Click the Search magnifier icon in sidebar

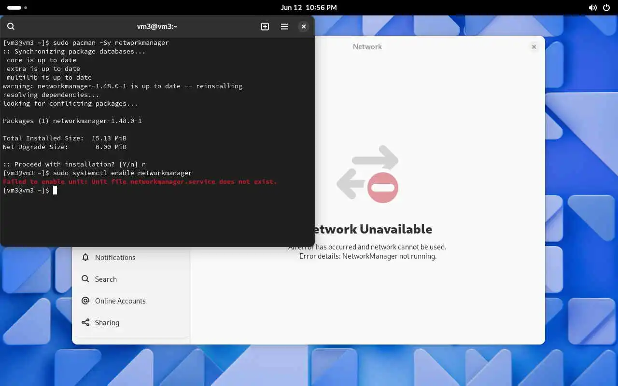(85, 279)
